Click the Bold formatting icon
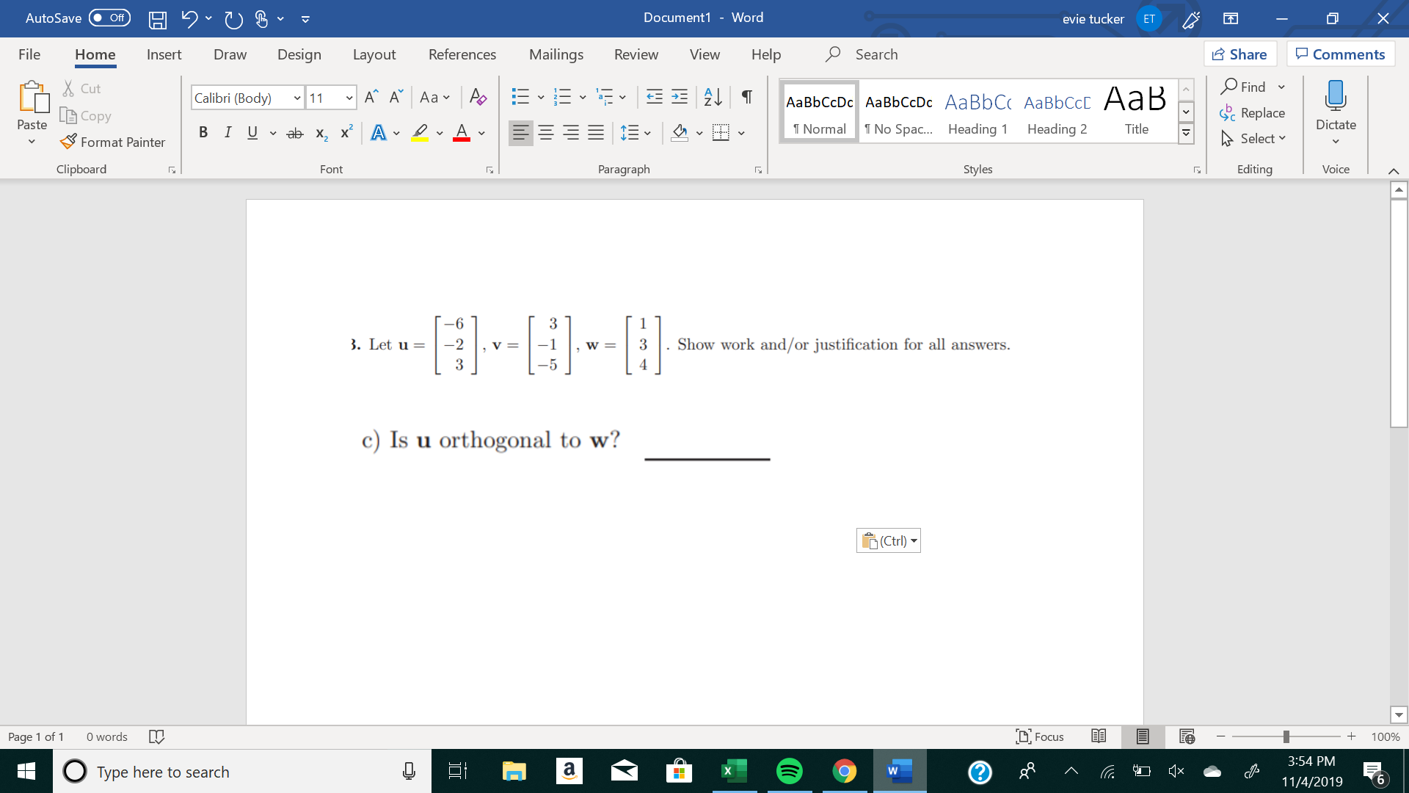The height and width of the screenshot is (793, 1409). (x=203, y=131)
